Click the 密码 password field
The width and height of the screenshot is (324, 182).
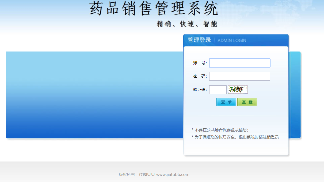point(239,76)
